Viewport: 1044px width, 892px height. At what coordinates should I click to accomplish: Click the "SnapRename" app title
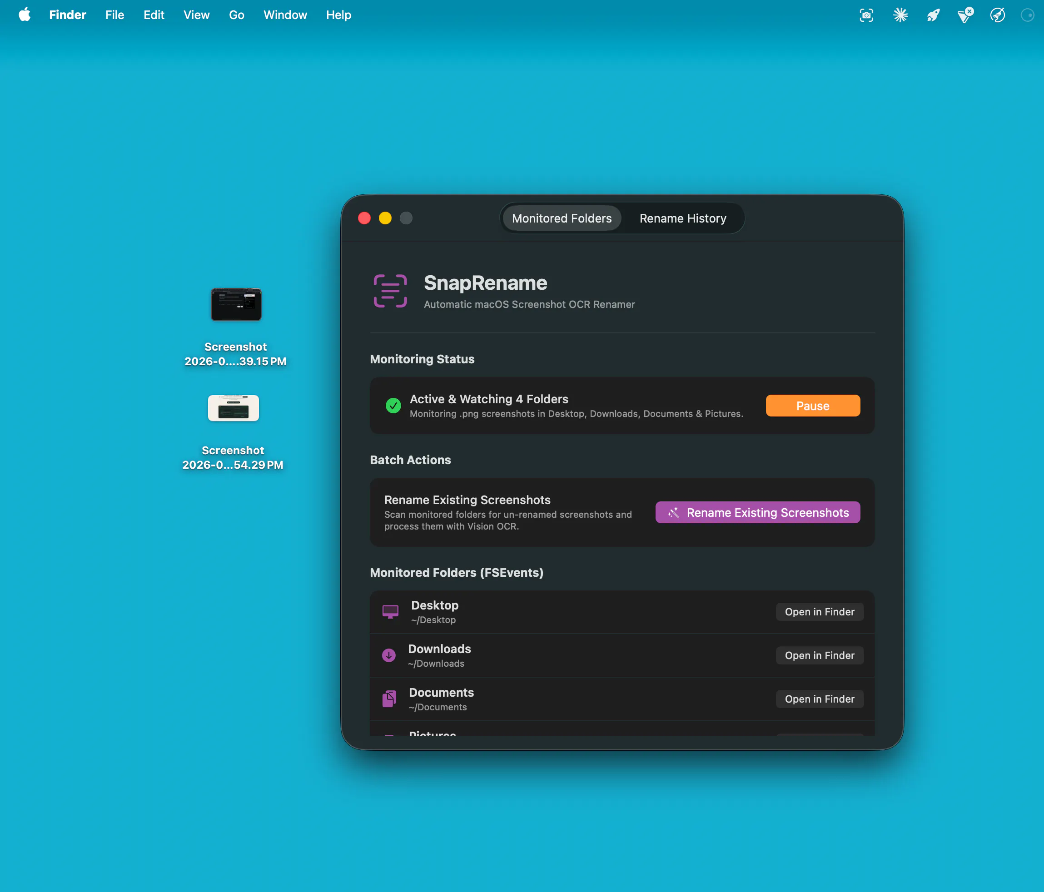point(485,283)
